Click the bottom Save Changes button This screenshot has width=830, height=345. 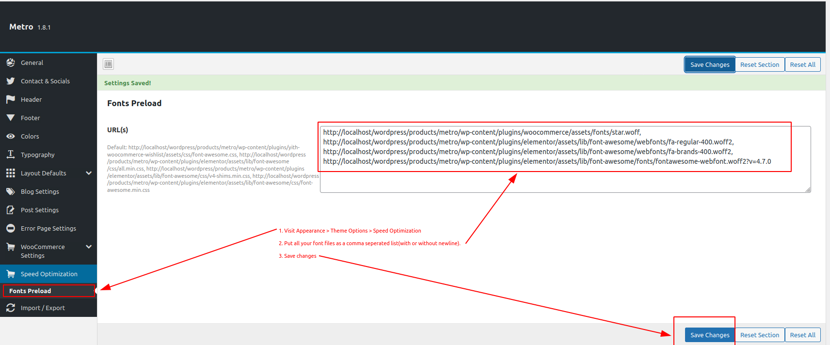[x=710, y=335]
